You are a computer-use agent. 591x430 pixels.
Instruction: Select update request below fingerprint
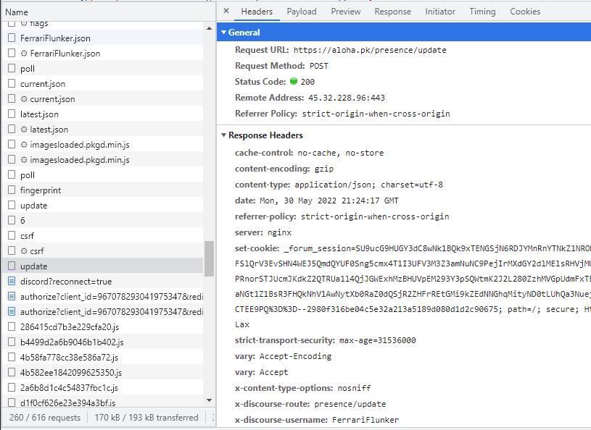pyautogui.click(x=102, y=206)
